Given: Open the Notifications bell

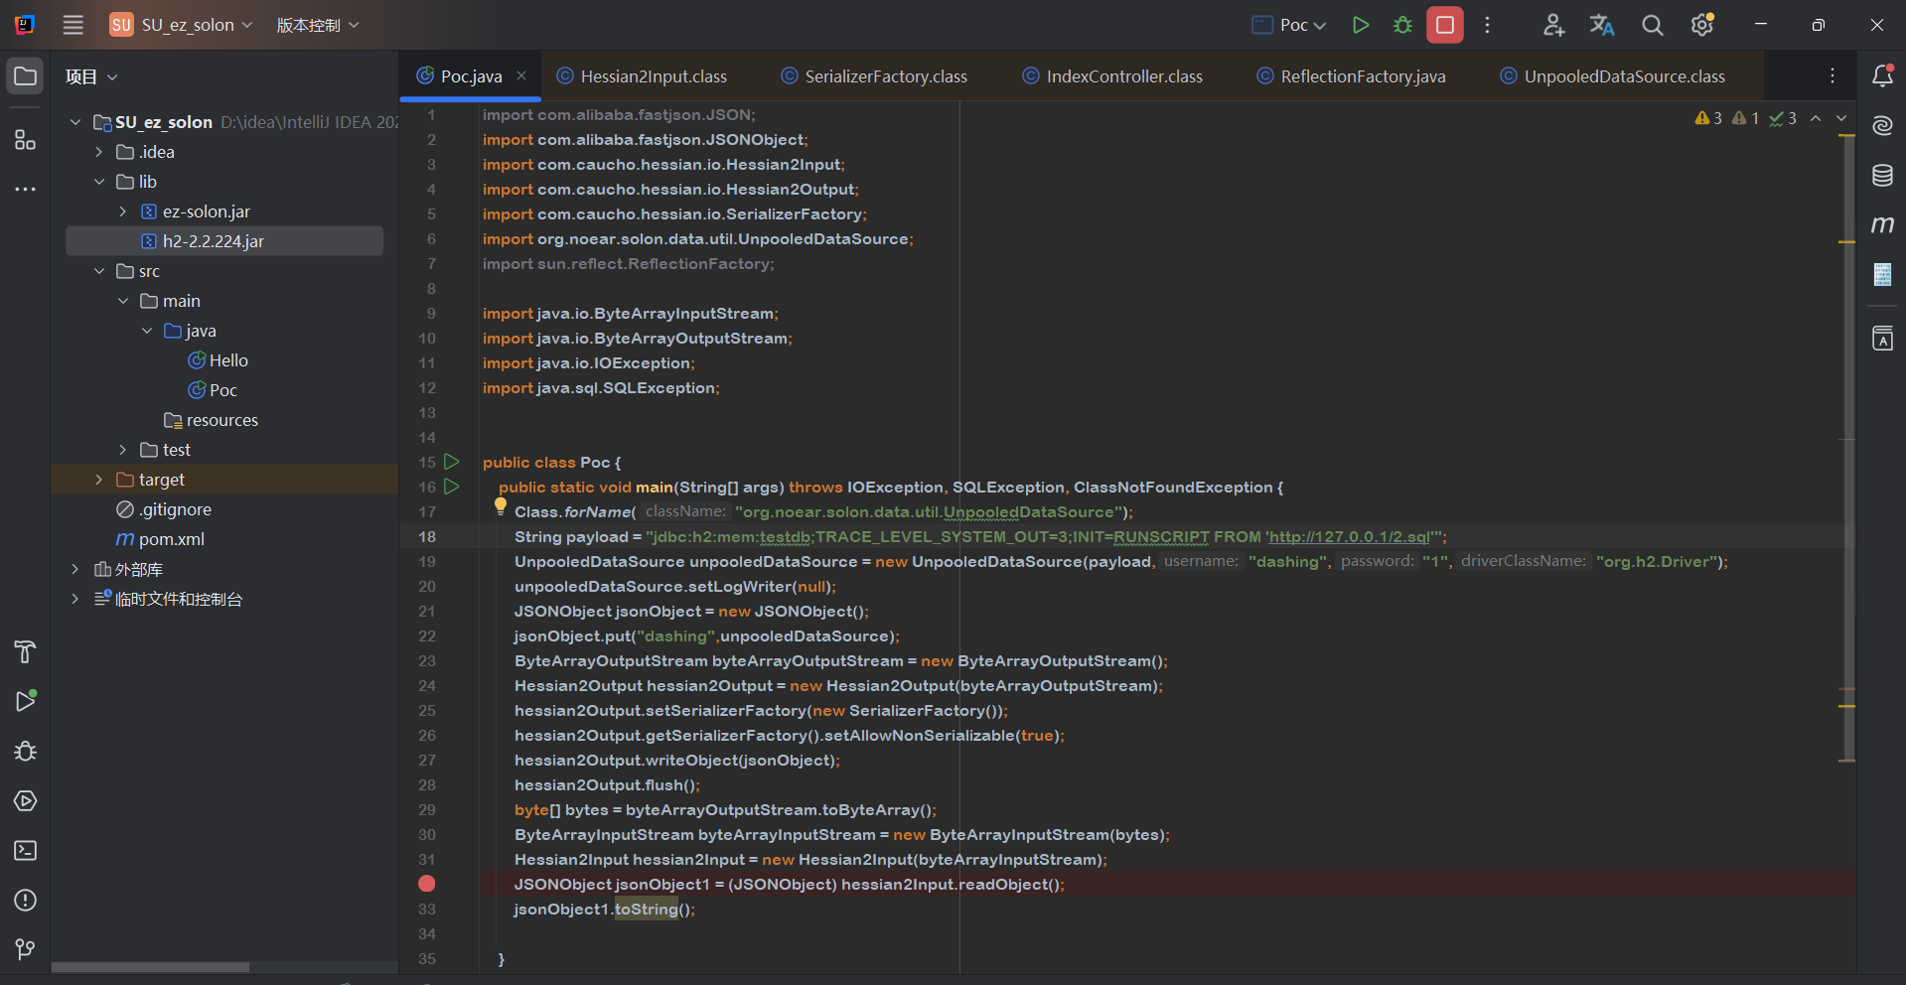Looking at the screenshot, I should coord(1882,75).
